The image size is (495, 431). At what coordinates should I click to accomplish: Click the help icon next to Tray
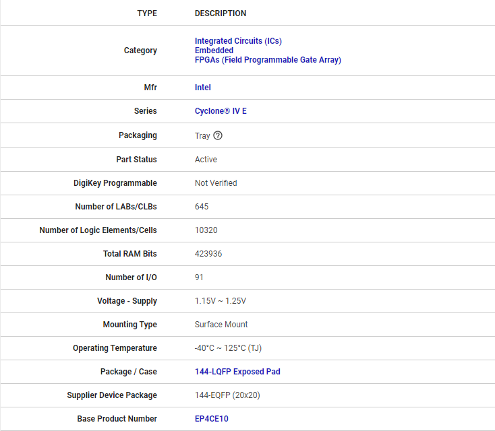[218, 135]
